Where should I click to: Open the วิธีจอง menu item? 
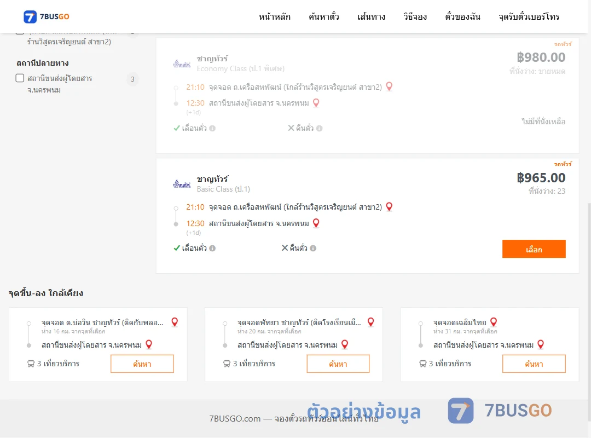[x=415, y=16]
